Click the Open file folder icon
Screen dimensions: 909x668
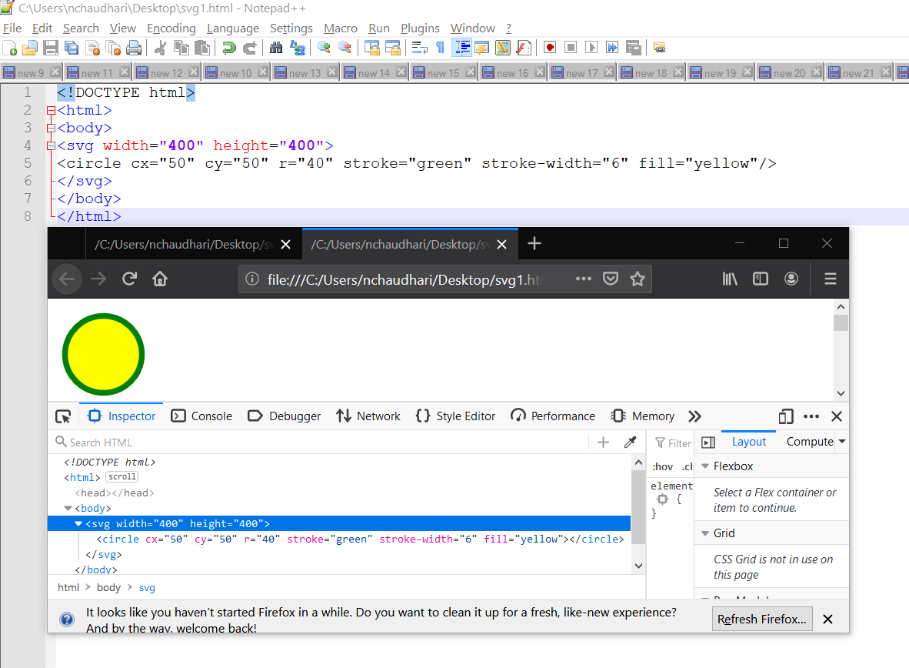(x=29, y=48)
